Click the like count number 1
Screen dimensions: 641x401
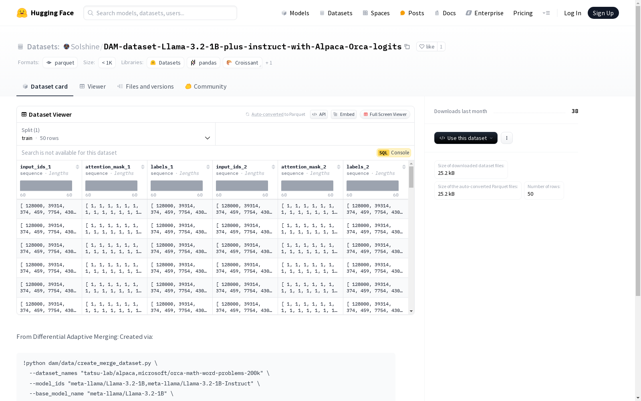(441, 47)
